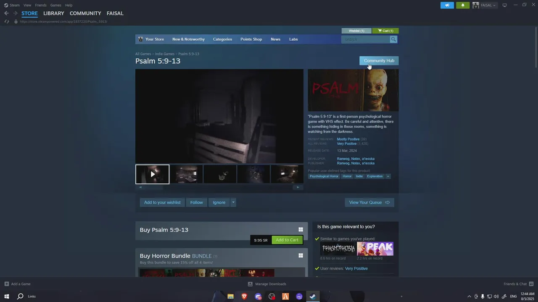Image resolution: width=538 pixels, height=302 pixels.
Task: Expand the Ignore options dropdown arrow
Action: (233, 202)
